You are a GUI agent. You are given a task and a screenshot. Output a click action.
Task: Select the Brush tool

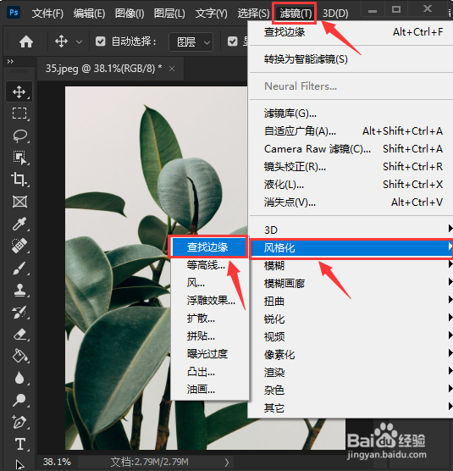point(19,268)
